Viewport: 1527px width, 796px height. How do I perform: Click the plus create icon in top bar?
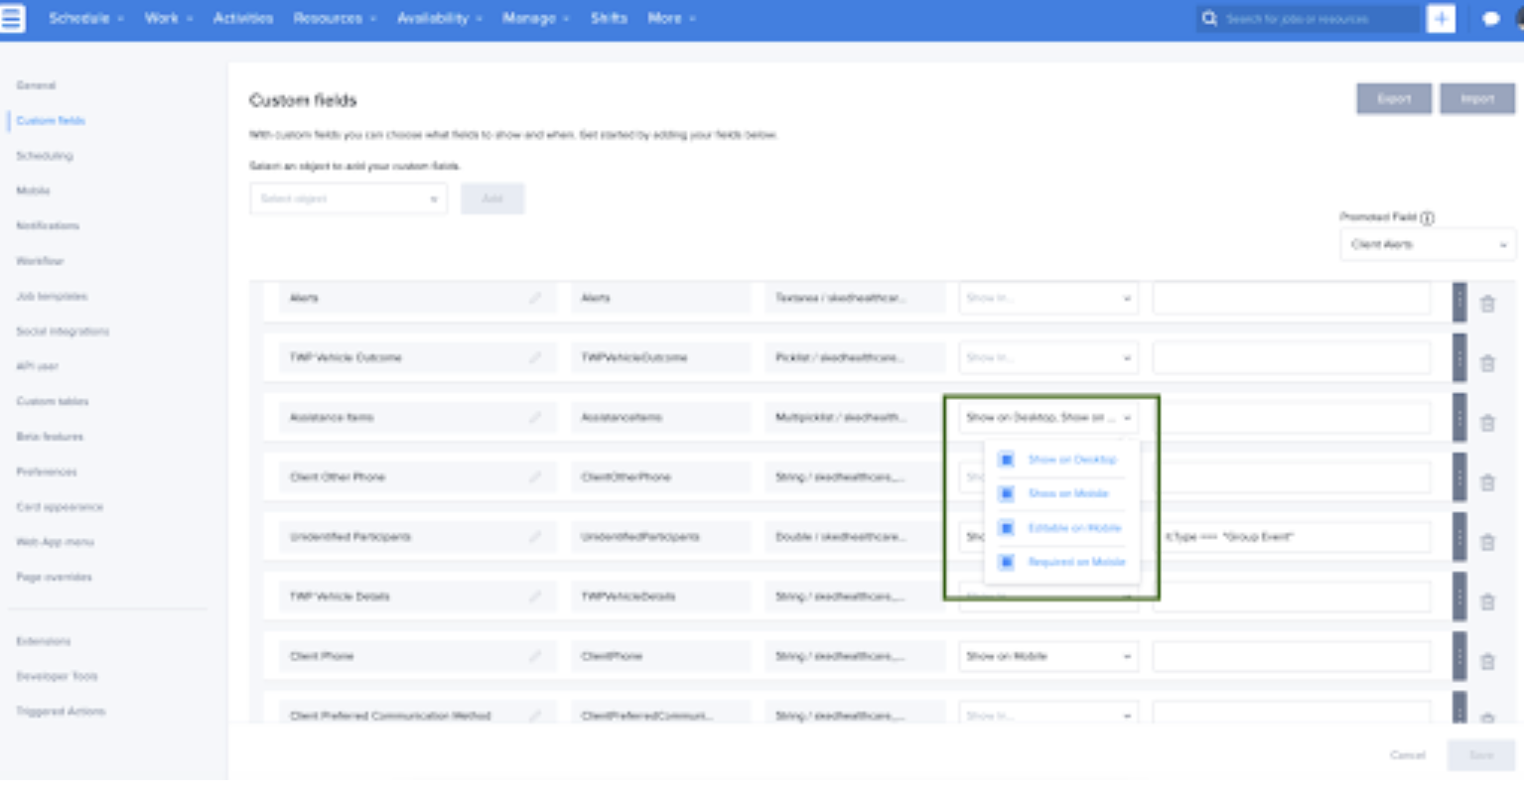pyautogui.click(x=1441, y=18)
